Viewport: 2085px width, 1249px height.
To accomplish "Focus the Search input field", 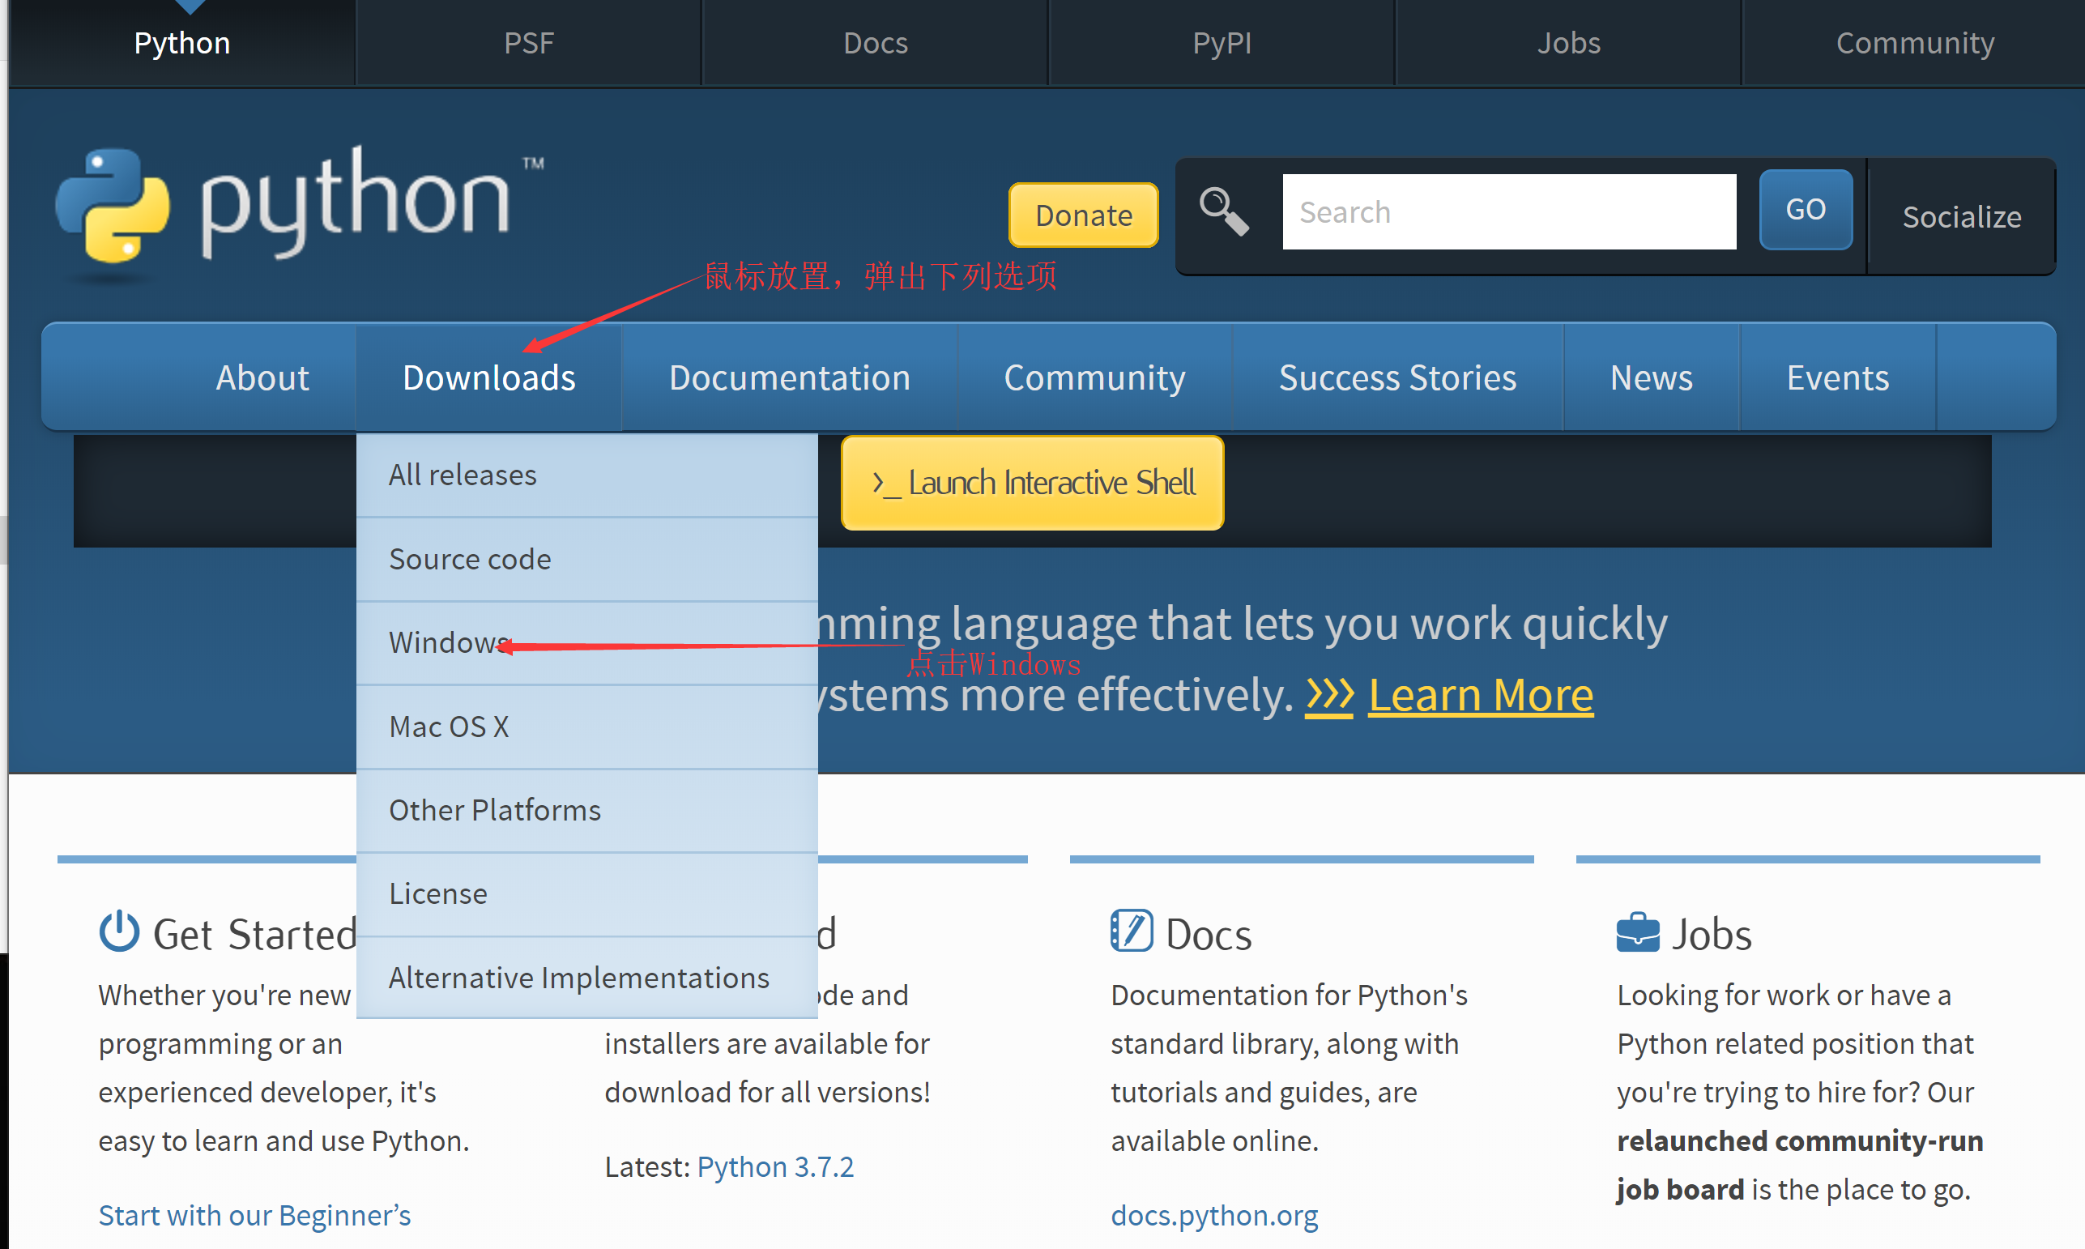I will [1507, 212].
